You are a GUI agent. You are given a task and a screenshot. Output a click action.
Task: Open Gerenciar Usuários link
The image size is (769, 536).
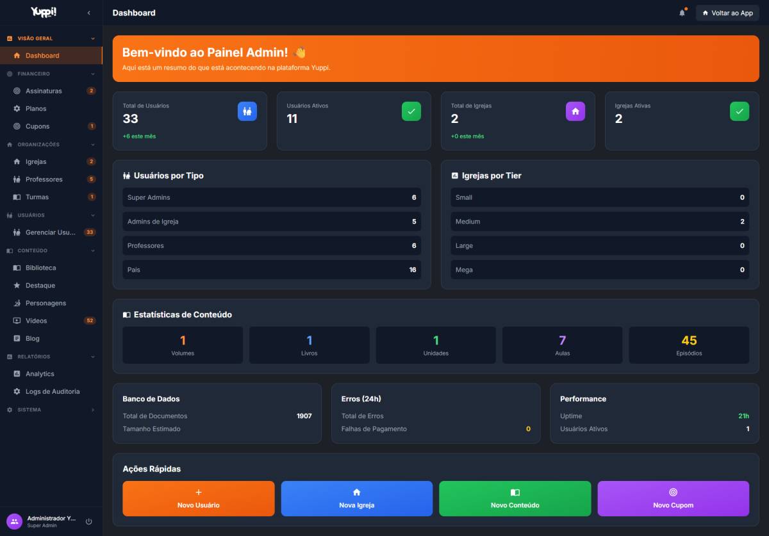click(x=51, y=232)
